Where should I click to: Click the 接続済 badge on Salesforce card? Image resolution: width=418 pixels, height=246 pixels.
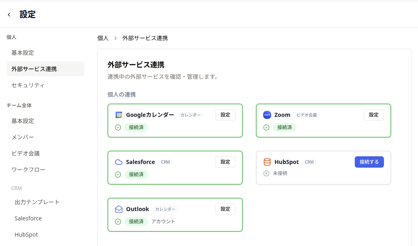click(x=136, y=175)
